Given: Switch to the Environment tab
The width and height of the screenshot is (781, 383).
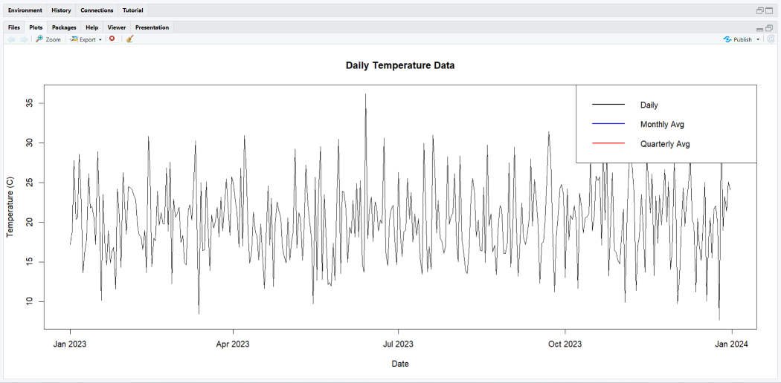Looking at the screenshot, I should click(x=25, y=10).
